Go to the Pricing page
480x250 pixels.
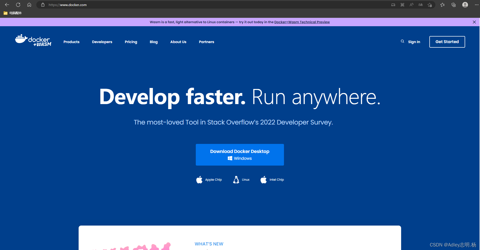[x=131, y=42]
